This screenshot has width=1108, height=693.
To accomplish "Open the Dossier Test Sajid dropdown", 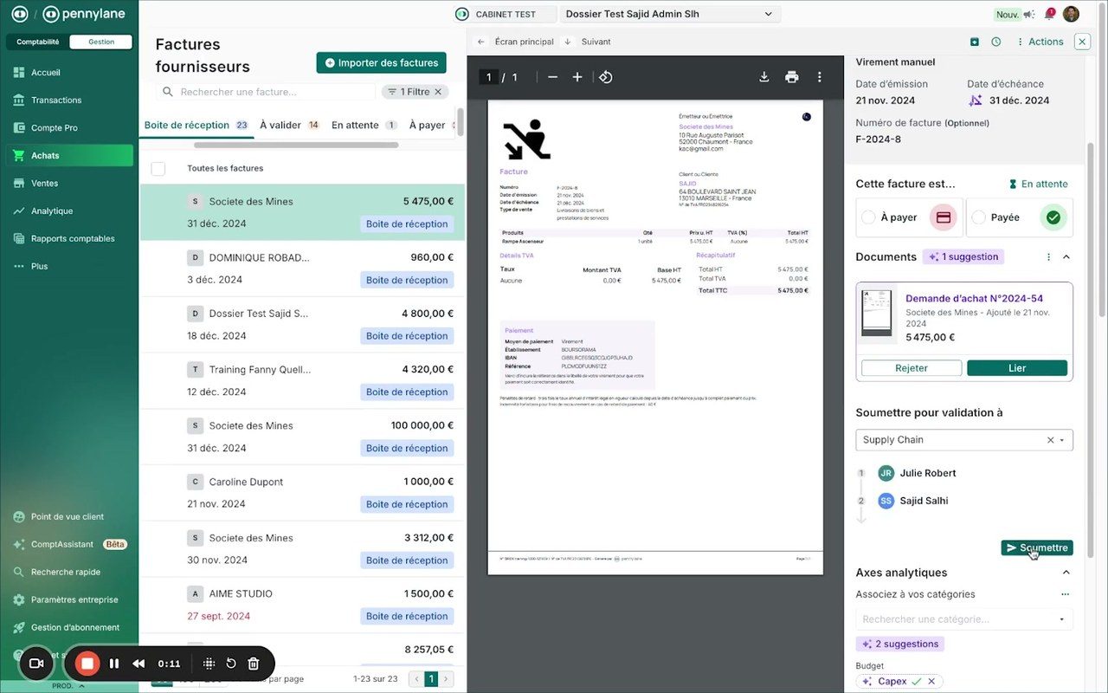I will pos(669,14).
